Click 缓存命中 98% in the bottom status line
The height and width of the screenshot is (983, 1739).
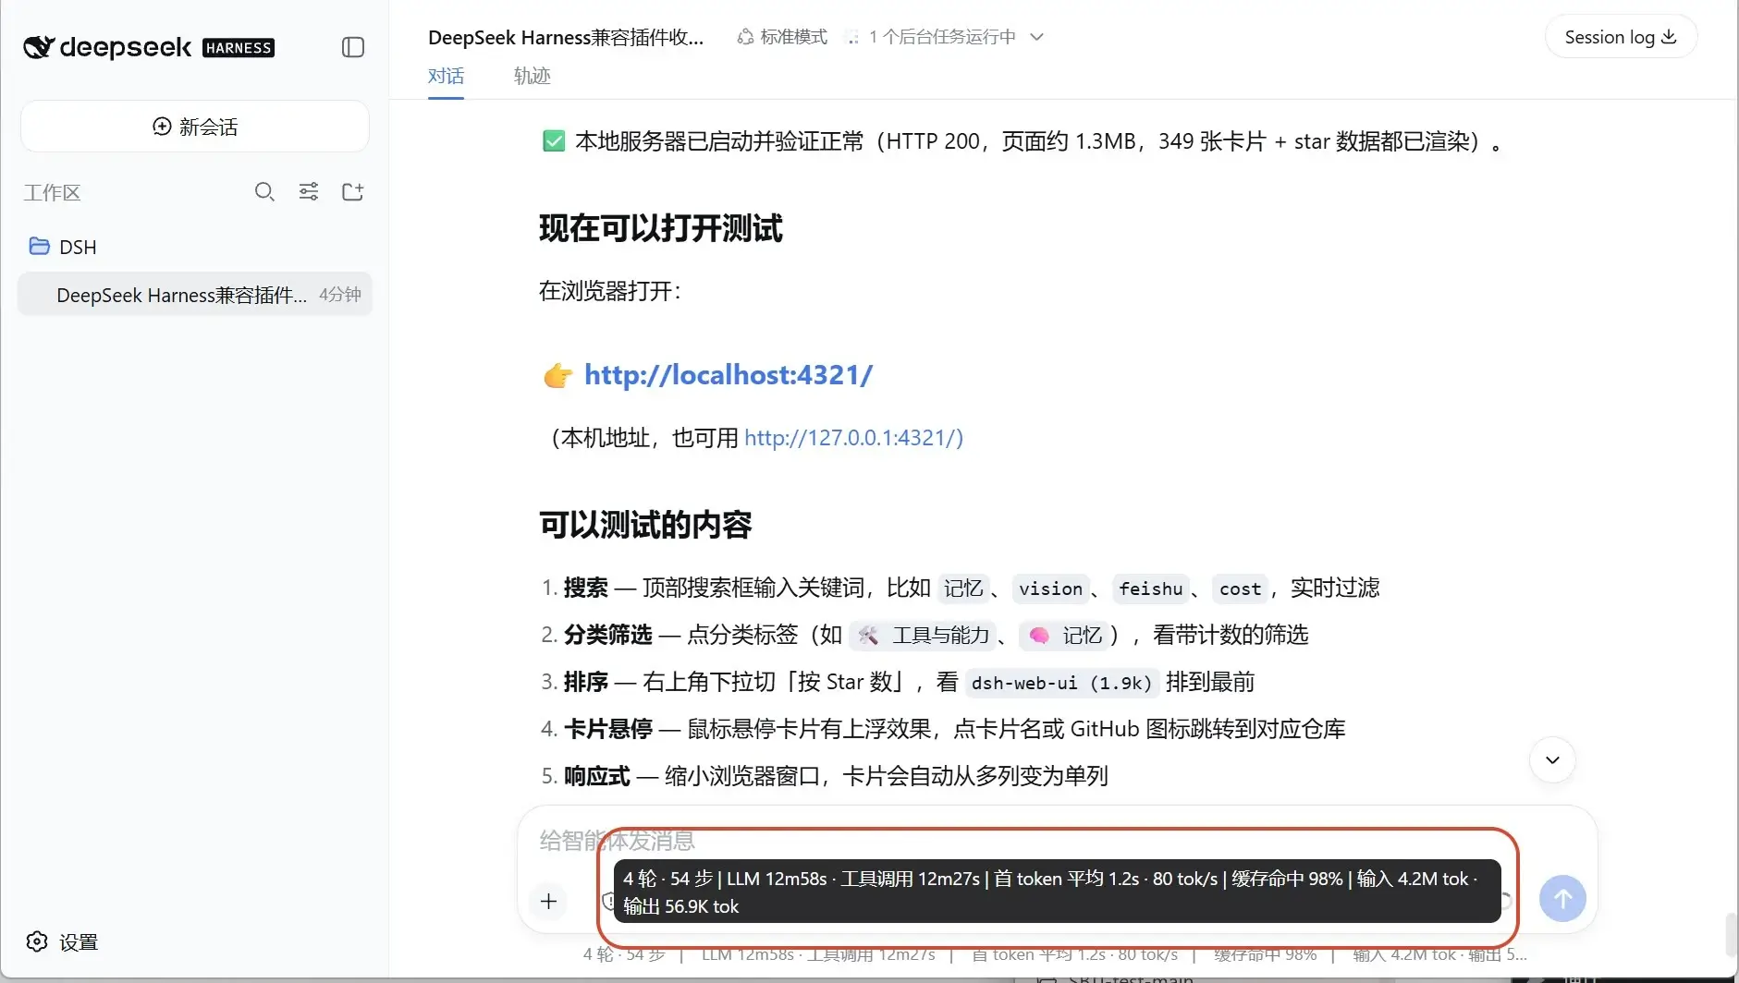(x=1265, y=954)
